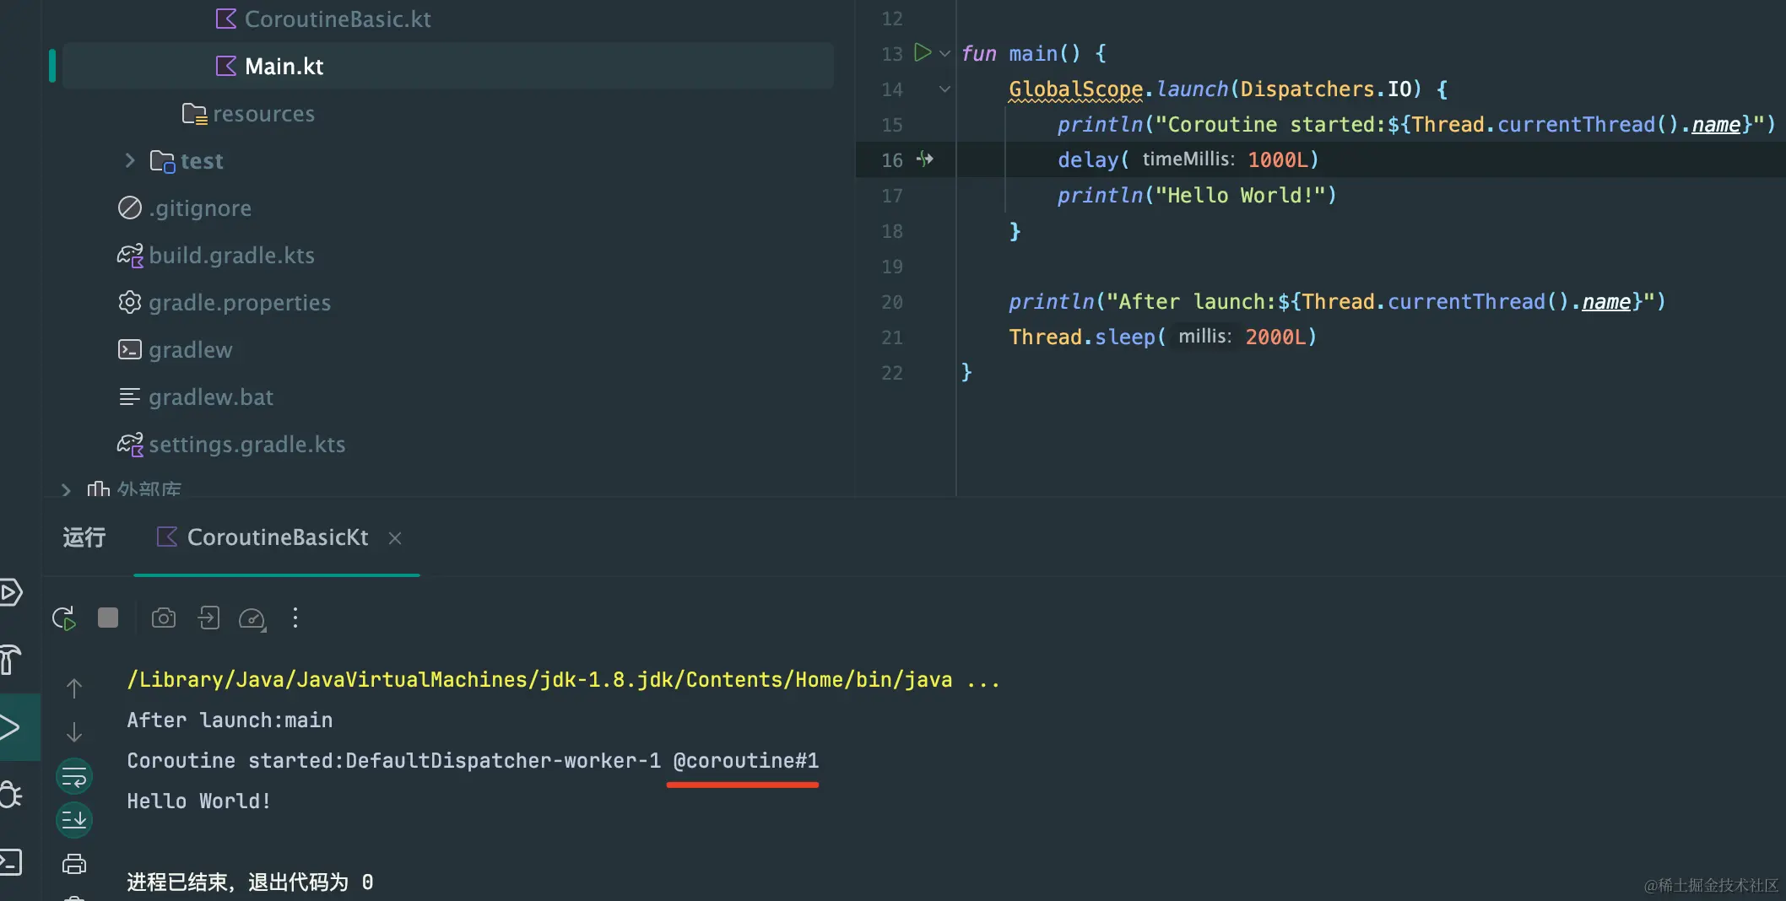
Task: Run main from the line 13 gutter icon
Action: [923, 53]
